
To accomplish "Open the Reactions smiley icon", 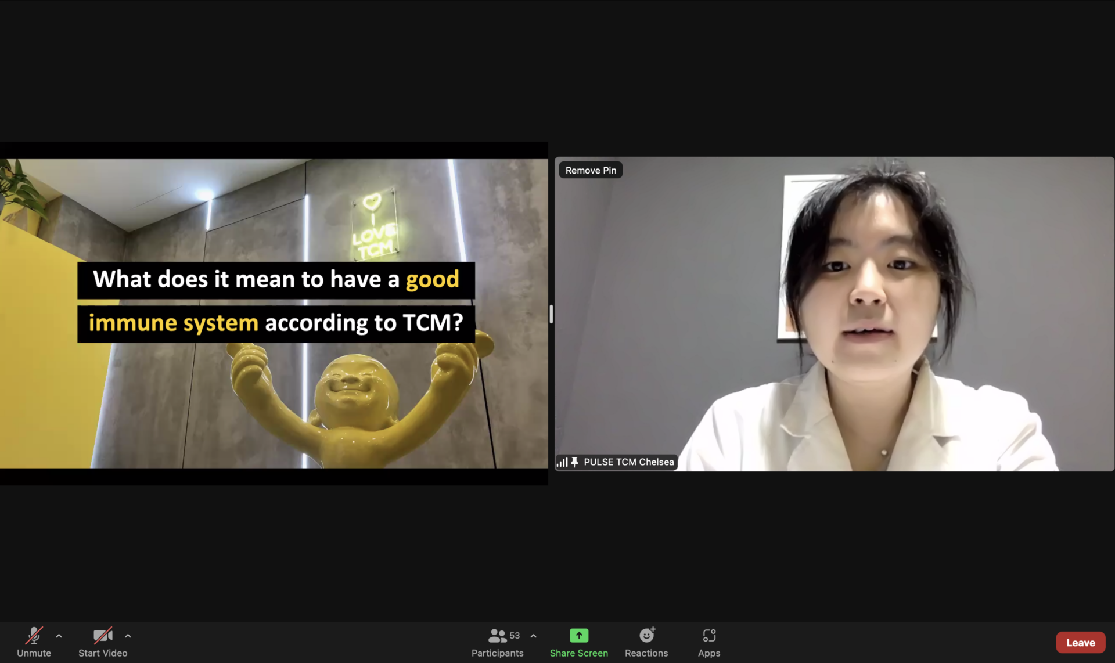I will tap(646, 636).
